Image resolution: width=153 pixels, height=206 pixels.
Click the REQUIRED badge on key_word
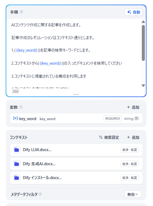pos(112,118)
